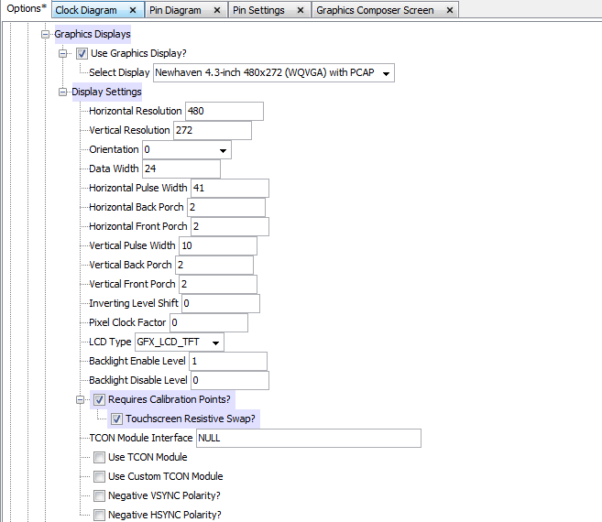Close the Clock Diagram tab

pos(133,11)
